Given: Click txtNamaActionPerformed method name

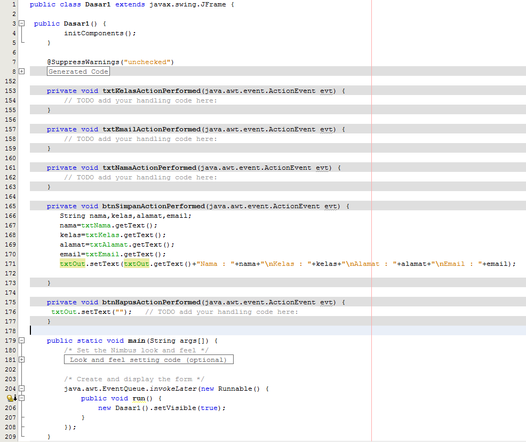Looking at the screenshot, I should click(x=149, y=168).
